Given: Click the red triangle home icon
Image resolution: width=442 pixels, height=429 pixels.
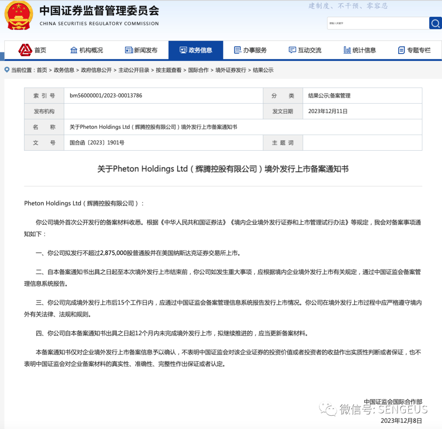Looking at the screenshot, I should click(x=25, y=50).
